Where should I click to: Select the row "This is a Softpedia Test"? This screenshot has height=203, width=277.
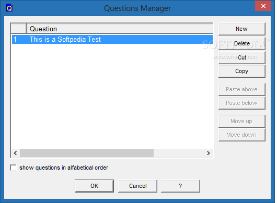tap(112, 39)
